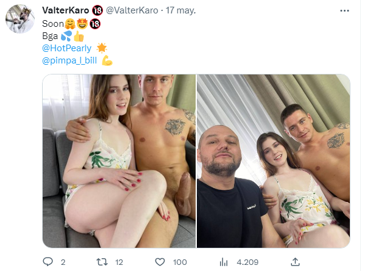Open the right photo in the tweet
The height and width of the screenshot is (271, 373).
click(273, 161)
